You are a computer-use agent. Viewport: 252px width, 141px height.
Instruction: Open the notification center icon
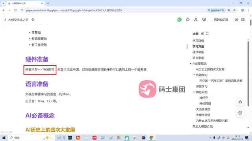(x=247, y=137)
